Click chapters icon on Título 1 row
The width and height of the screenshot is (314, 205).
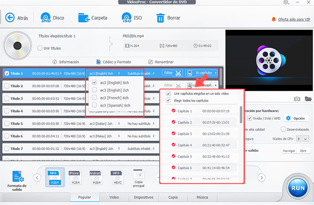click(x=190, y=73)
